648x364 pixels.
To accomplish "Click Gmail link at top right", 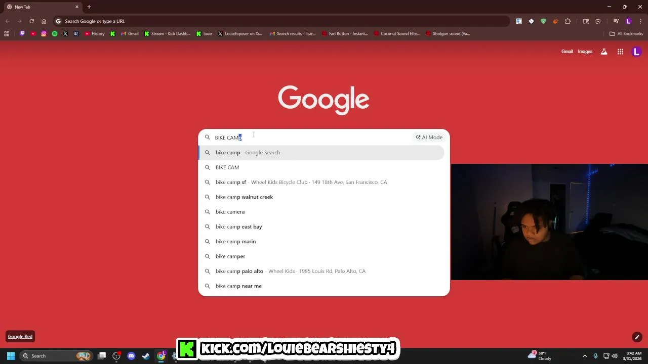I will point(567,52).
